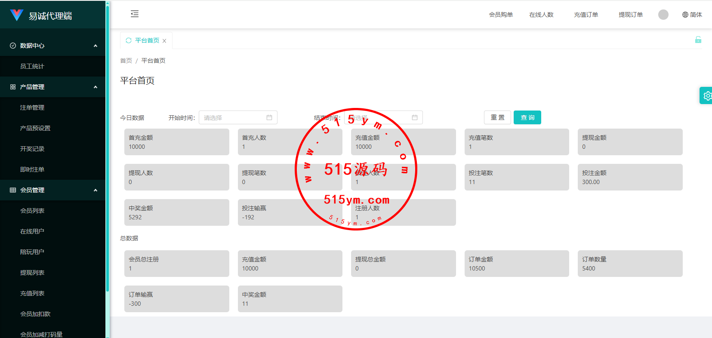Open the settings gear panel on right edge

[x=707, y=96]
